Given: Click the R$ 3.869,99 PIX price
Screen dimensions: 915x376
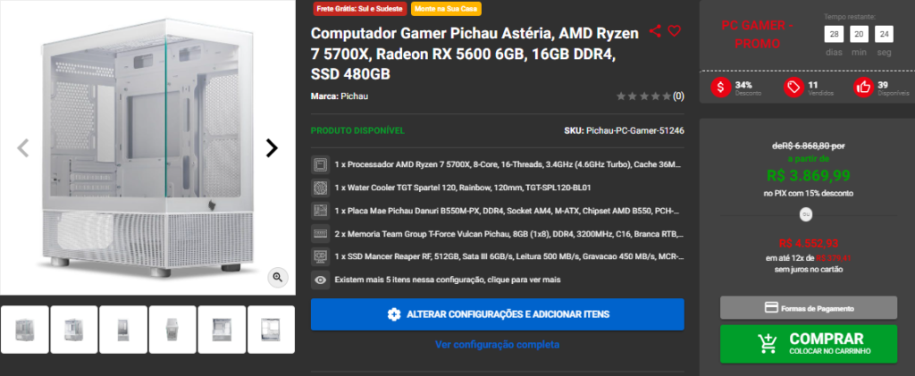Looking at the screenshot, I should coord(808,175).
